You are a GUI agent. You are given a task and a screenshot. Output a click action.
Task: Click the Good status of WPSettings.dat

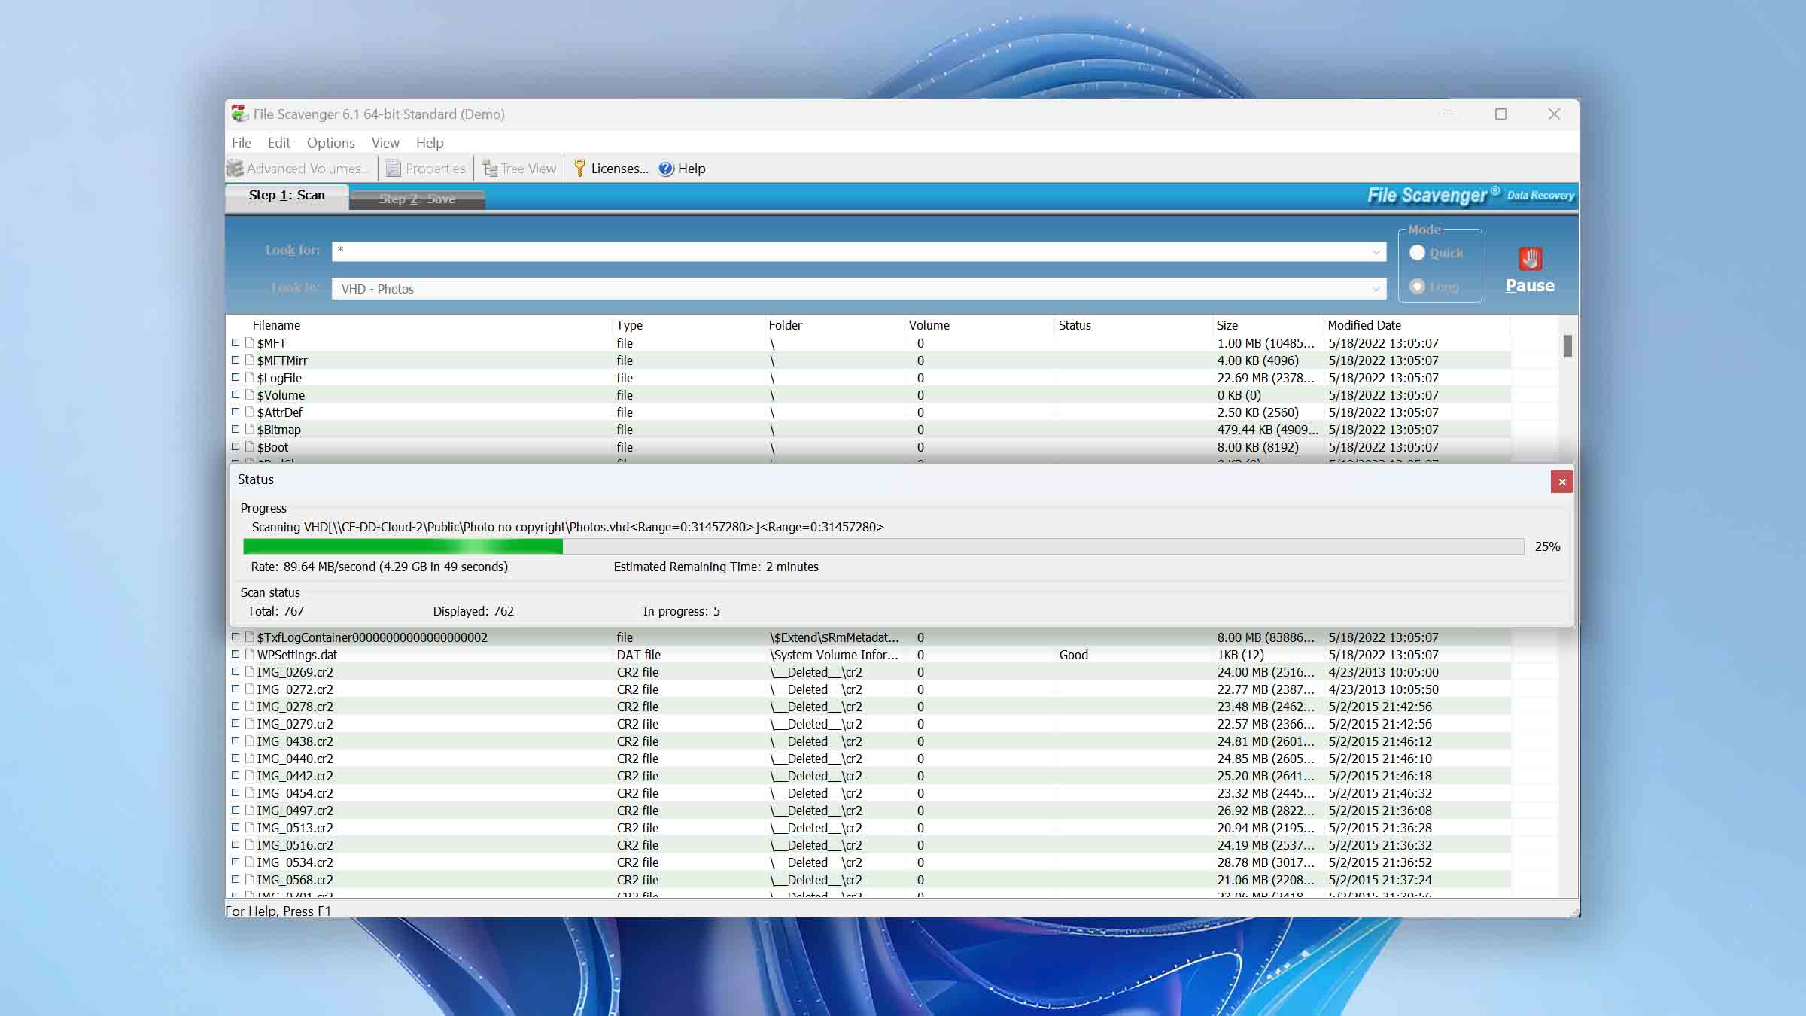point(1074,655)
